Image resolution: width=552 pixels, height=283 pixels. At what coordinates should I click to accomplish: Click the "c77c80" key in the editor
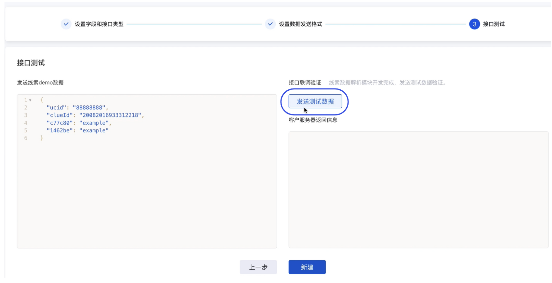pos(59,123)
